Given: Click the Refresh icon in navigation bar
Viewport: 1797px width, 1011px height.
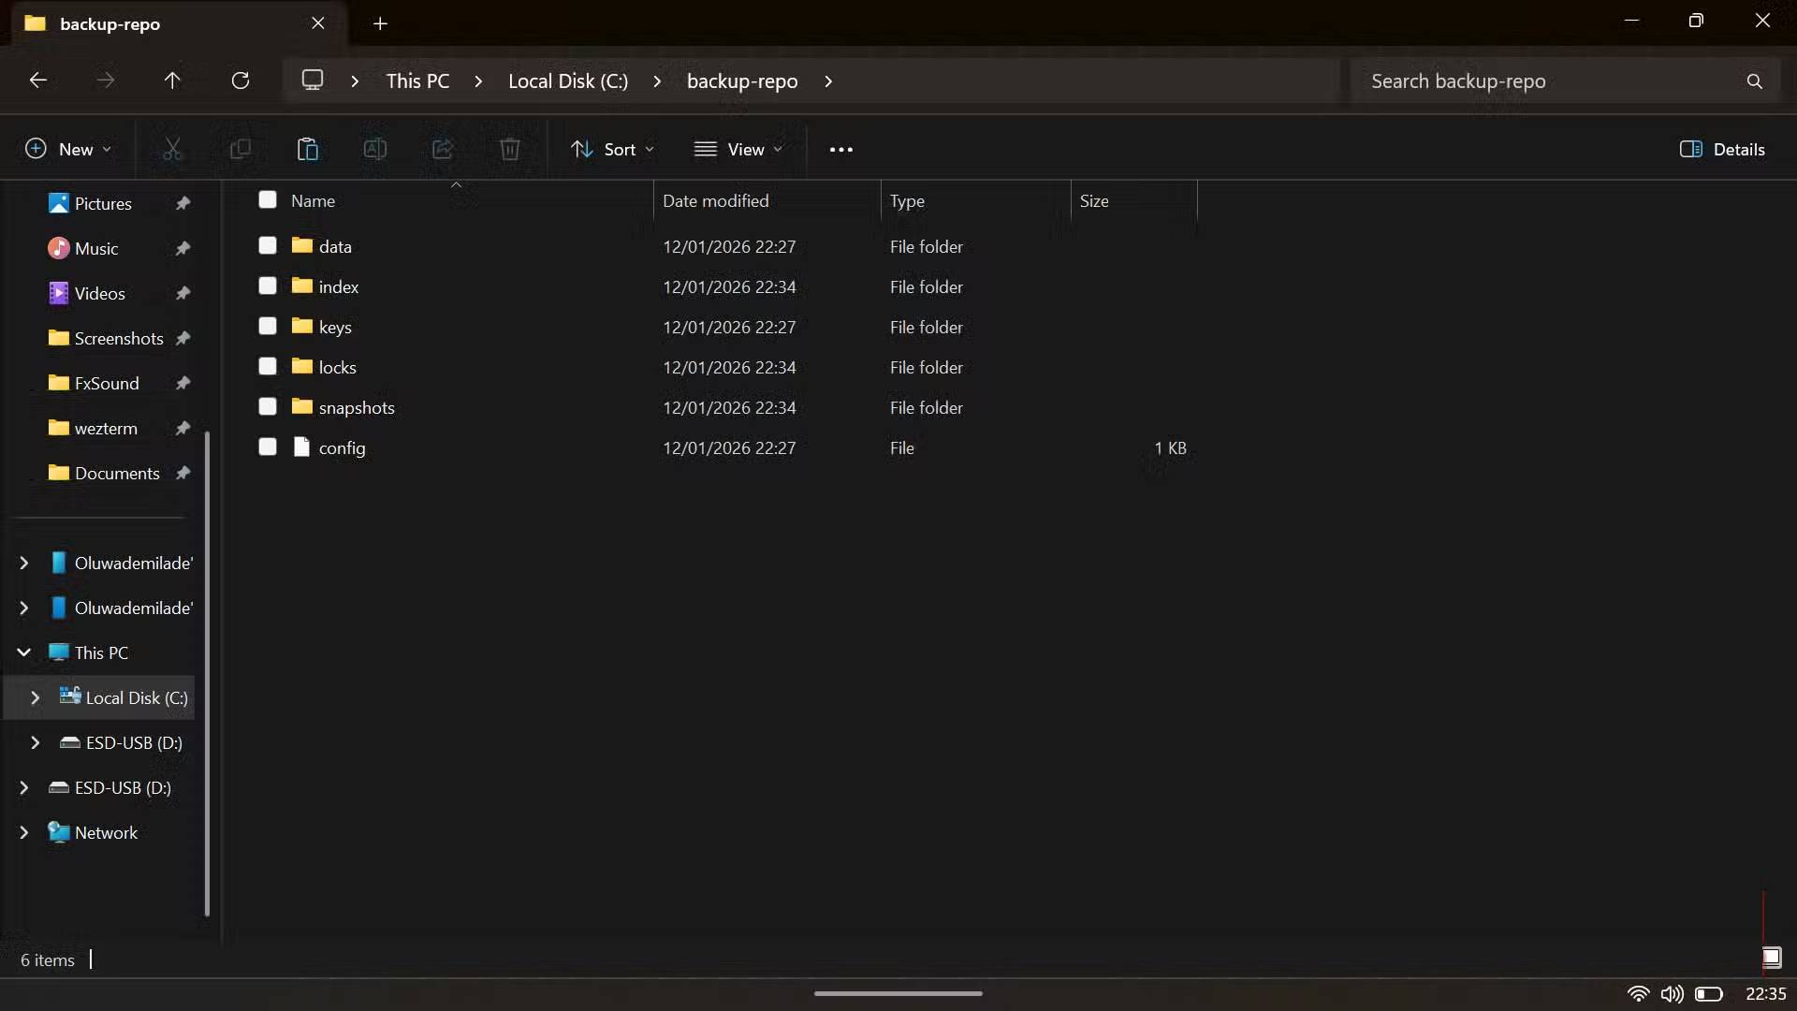Looking at the screenshot, I should click(241, 81).
